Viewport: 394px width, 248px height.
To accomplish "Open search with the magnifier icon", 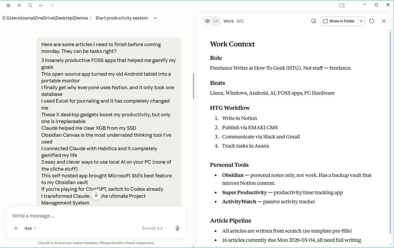I will 30,6.
